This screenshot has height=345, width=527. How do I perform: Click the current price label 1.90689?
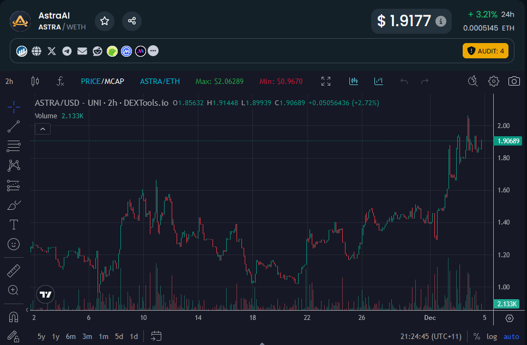508,141
